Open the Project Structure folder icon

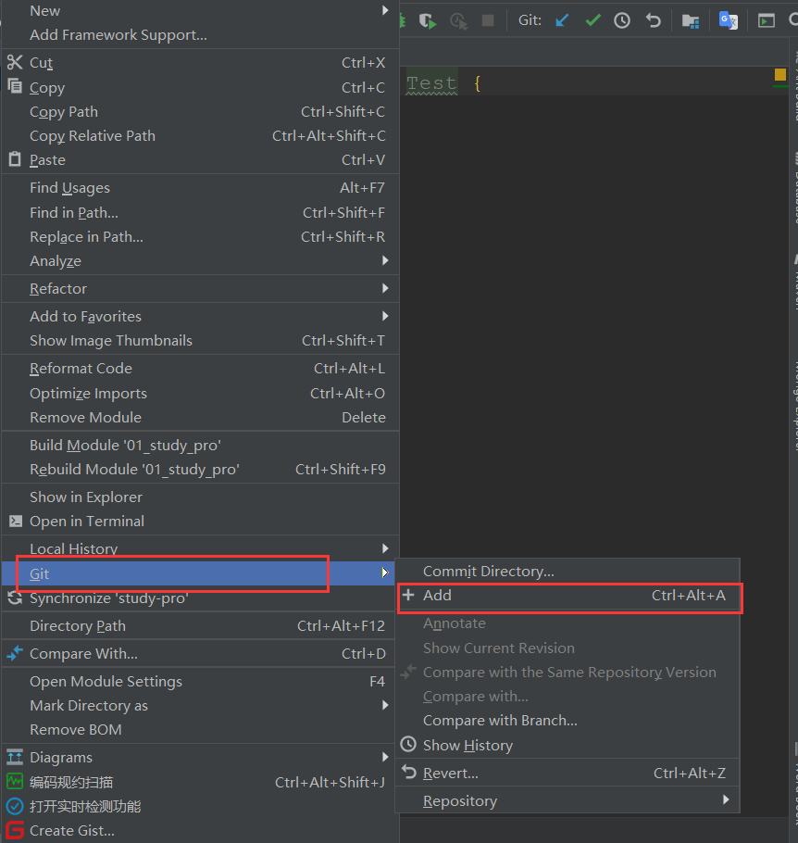tap(691, 21)
